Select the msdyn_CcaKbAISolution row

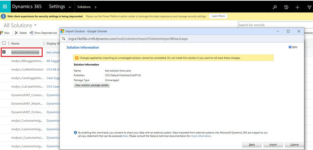[x=27, y=69]
